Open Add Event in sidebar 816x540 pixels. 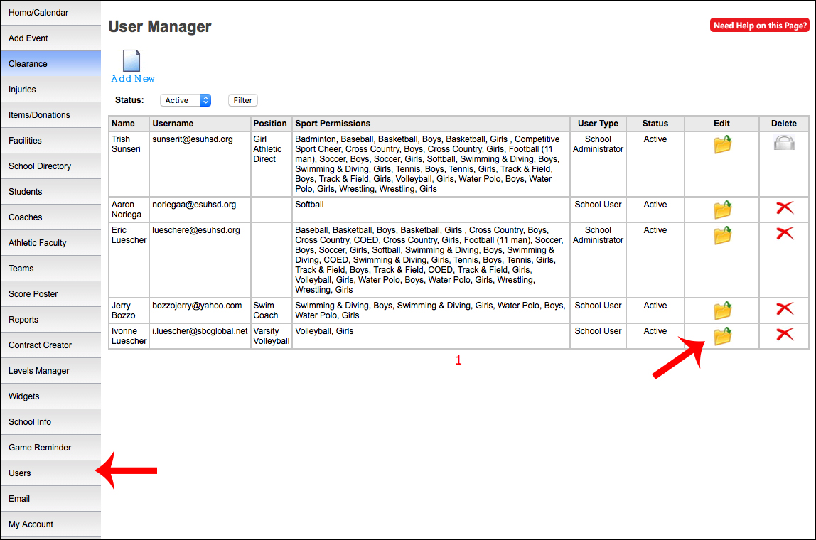click(x=51, y=38)
